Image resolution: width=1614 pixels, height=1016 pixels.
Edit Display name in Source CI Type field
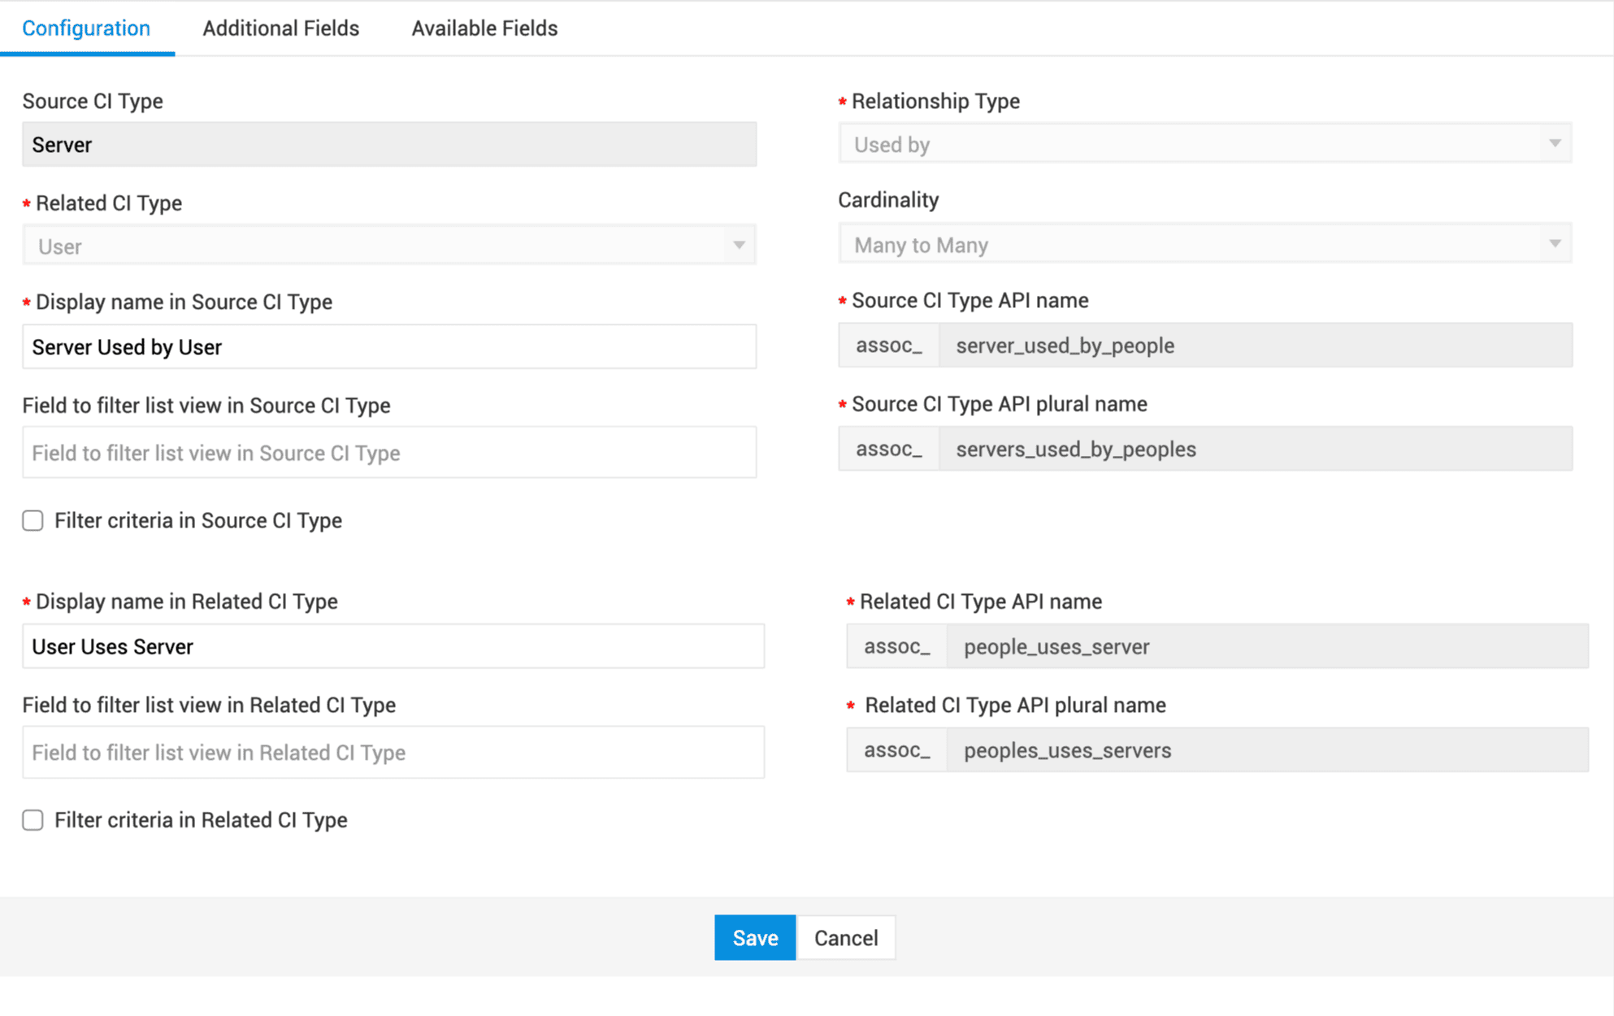point(388,347)
